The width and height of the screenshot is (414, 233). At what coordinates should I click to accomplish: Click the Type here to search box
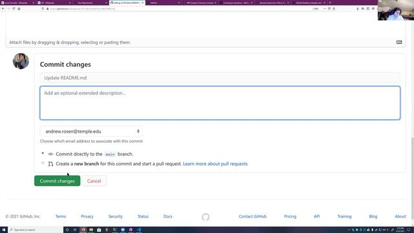[x=36, y=230]
